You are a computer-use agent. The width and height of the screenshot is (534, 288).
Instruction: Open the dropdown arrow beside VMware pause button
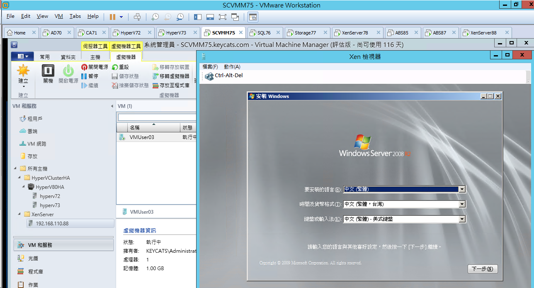tap(121, 17)
